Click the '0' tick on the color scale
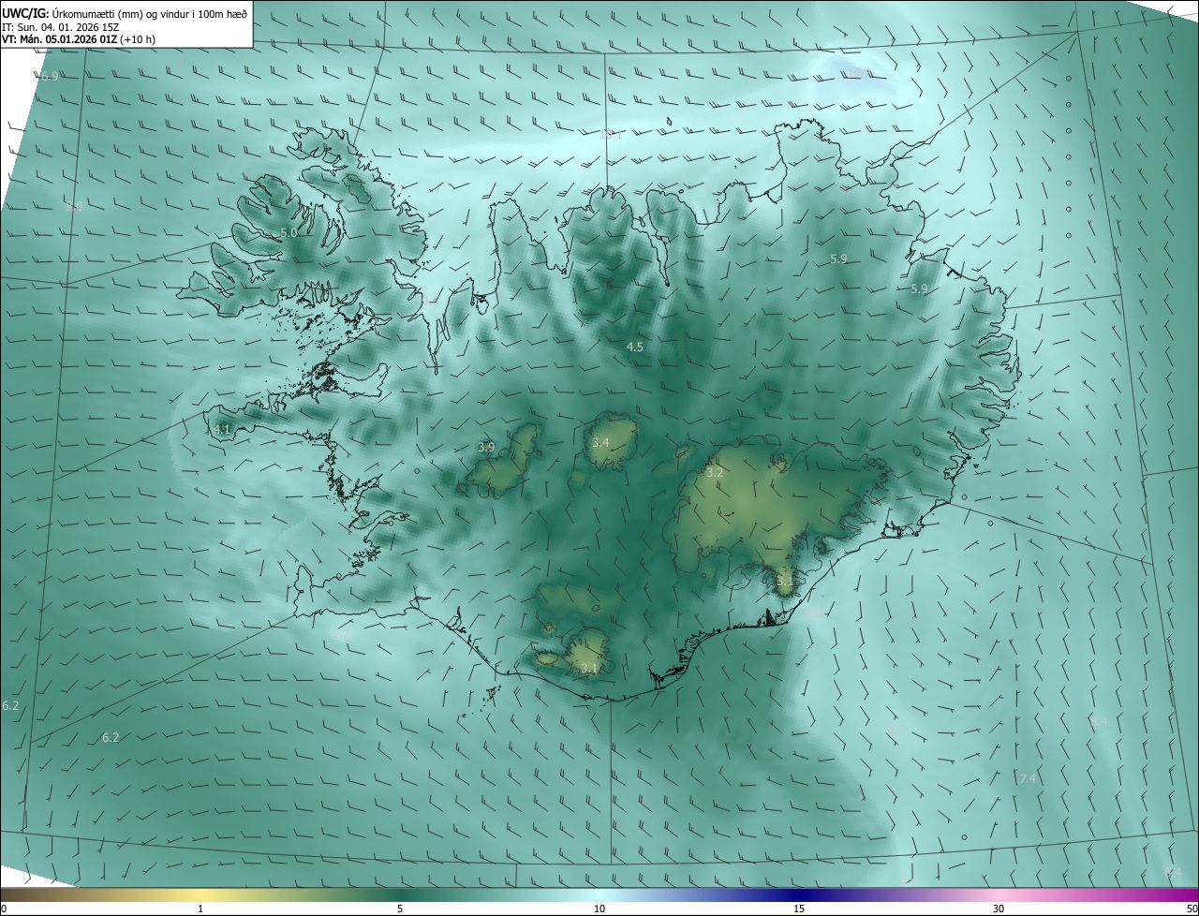Viewport: 1199px width, 916px height. 4,909
